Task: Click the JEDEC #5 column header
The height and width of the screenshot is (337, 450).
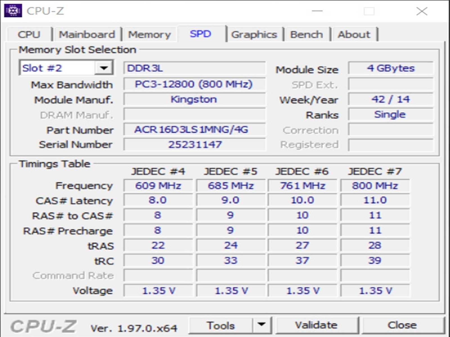Action: click(x=231, y=171)
